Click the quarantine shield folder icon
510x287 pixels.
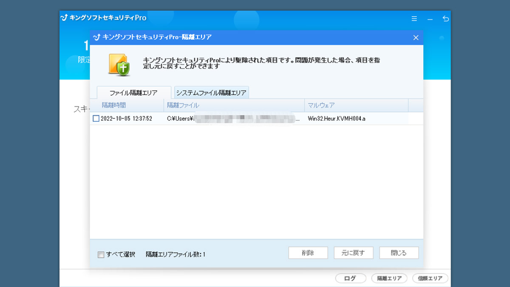pyautogui.click(x=119, y=65)
